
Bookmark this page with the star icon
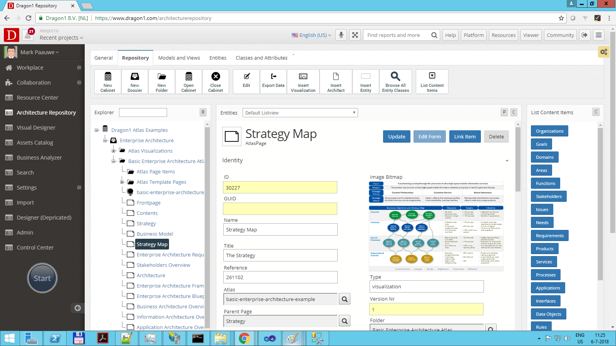click(x=561, y=18)
